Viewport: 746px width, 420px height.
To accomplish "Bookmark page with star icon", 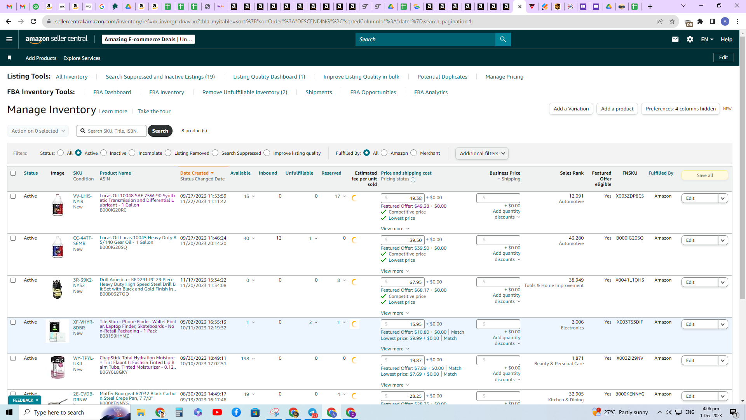I will coord(672,21).
